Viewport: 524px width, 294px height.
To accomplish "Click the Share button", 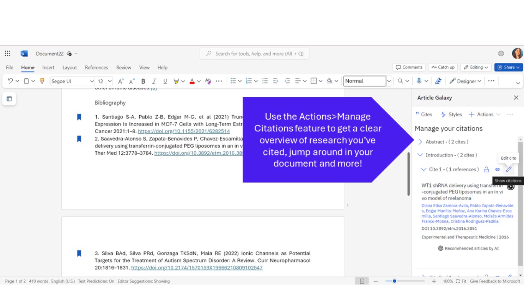I will pyautogui.click(x=509, y=67).
